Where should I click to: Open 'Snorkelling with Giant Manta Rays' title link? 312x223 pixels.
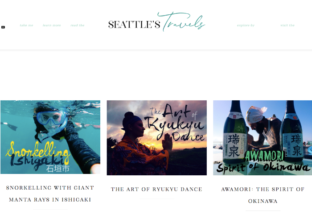point(50,194)
